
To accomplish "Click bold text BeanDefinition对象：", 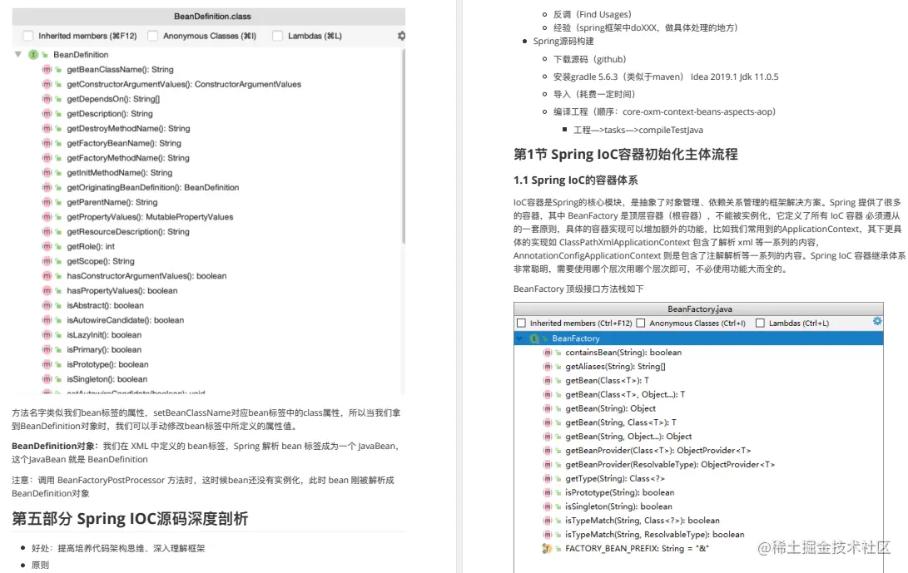I will pos(55,447).
